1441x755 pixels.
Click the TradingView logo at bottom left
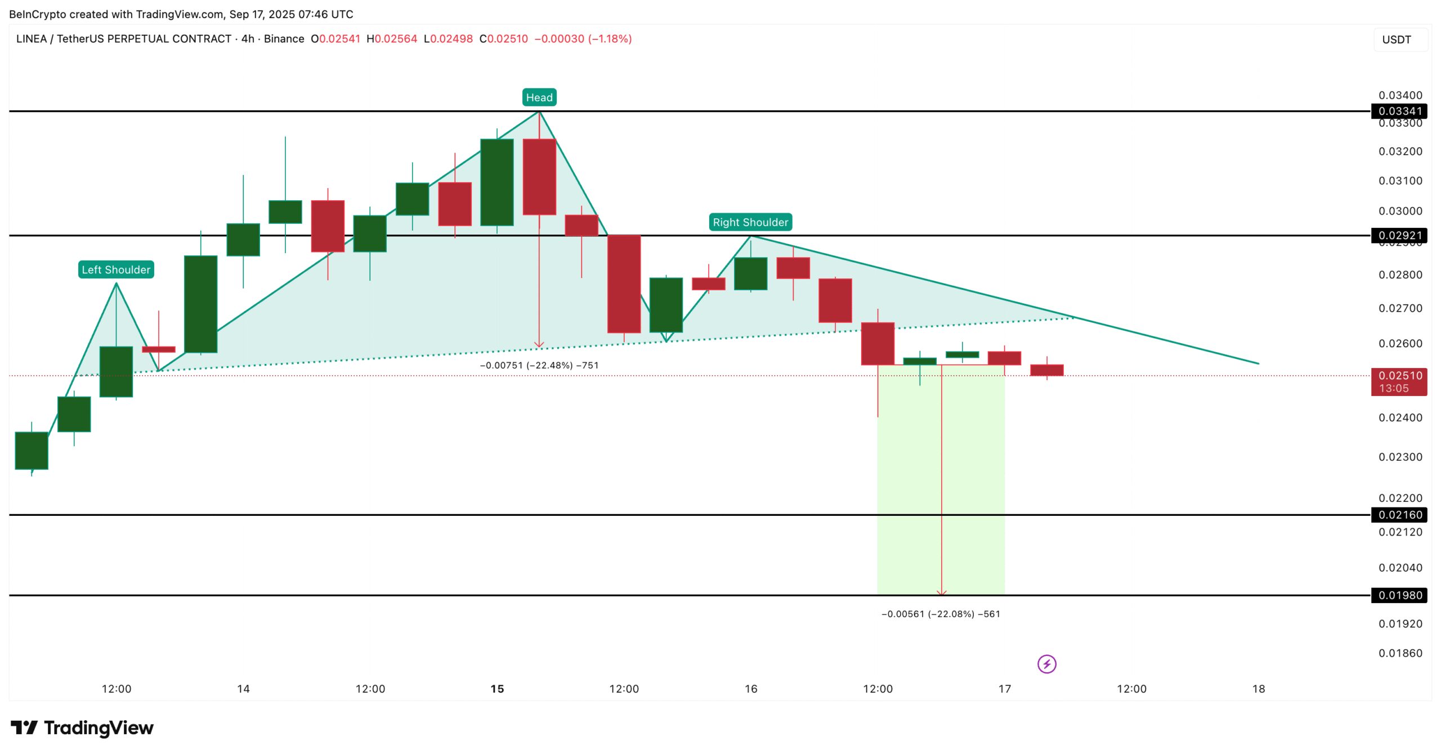coord(82,727)
